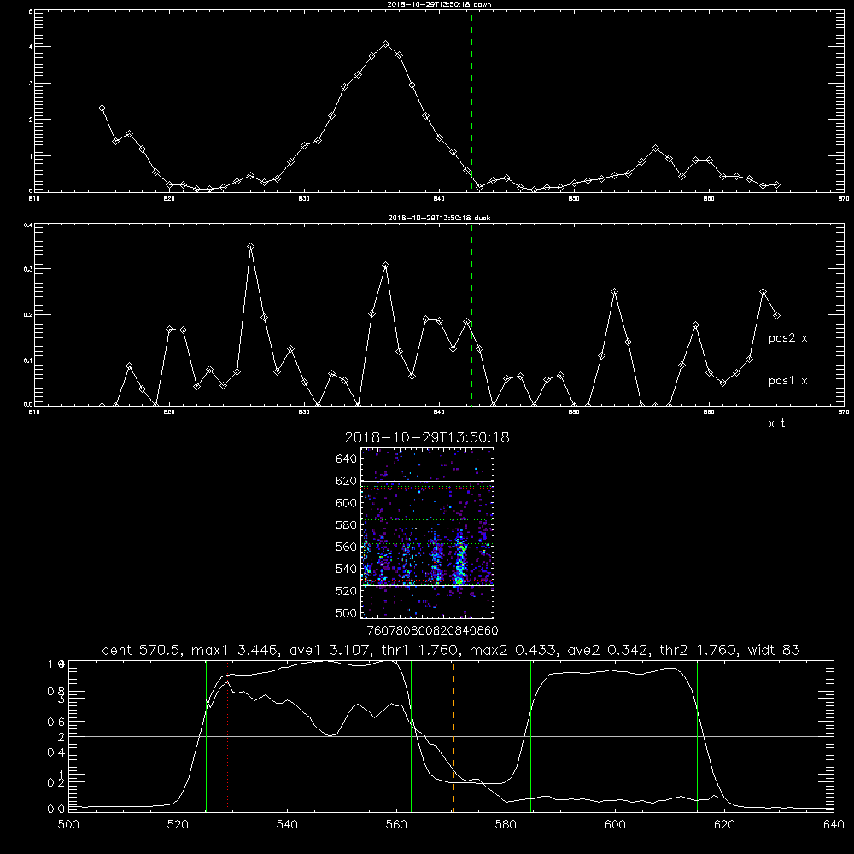Click the 'x t' label below the dusk plot

coord(776,424)
